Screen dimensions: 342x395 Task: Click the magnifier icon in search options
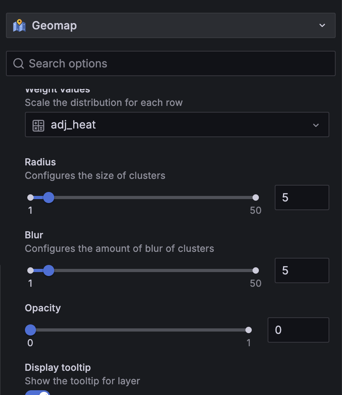pyautogui.click(x=18, y=63)
